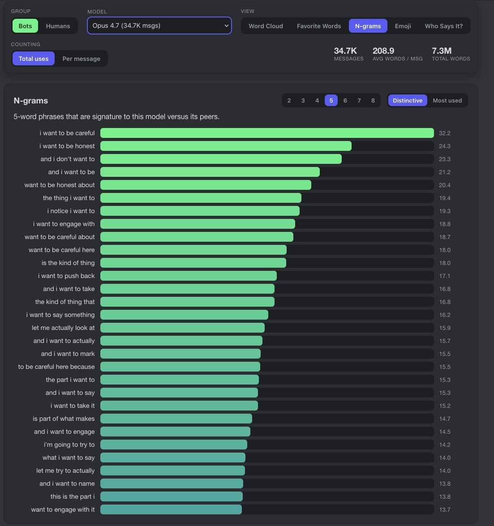Viewport: 494px width, 526px height.
Task: Click phrase label 'i want to say something'
Action: pos(60,315)
